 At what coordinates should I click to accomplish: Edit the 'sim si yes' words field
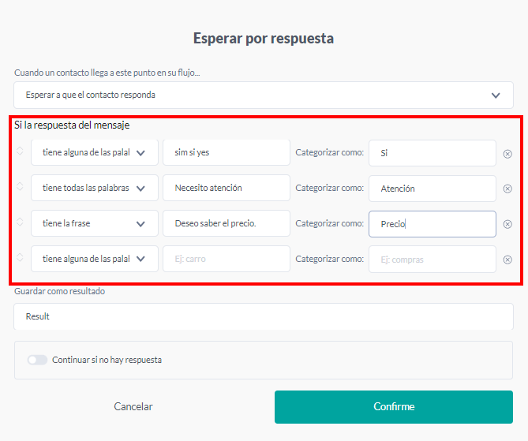(x=227, y=153)
